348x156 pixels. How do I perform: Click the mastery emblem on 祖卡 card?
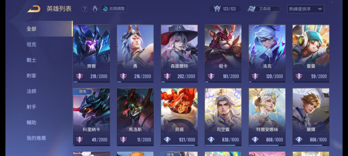tap(211, 76)
